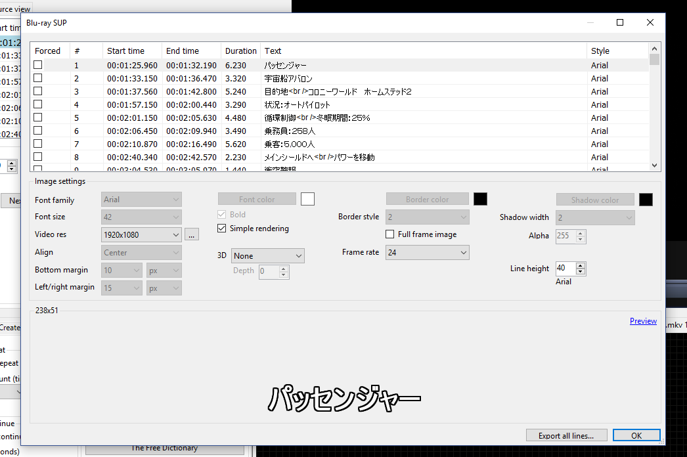687x457 pixels.
Task: Open the Font family dropdown
Action: pyautogui.click(x=141, y=200)
